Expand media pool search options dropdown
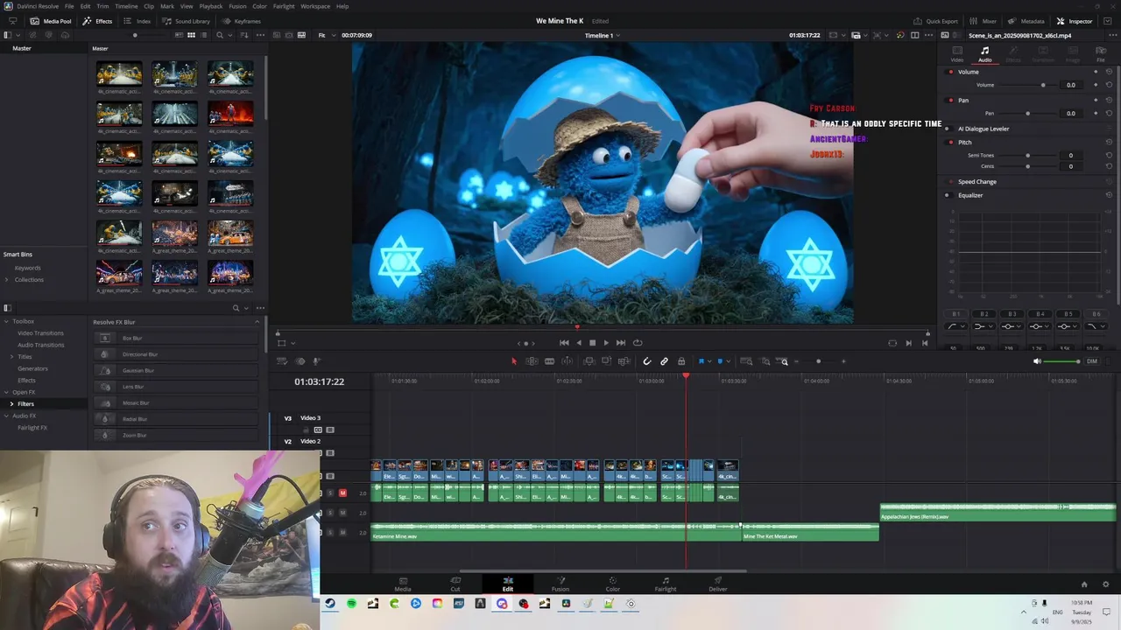 tap(230, 35)
